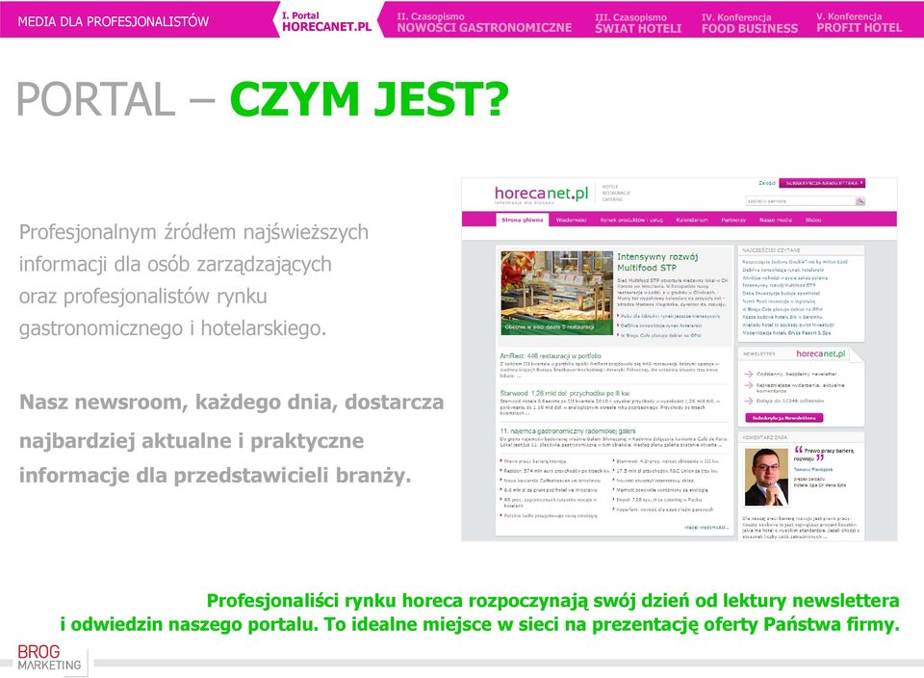This screenshot has height=678, width=924.
Task: Open article AmRest: 446 restauracji w portfolio
Action: [550, 356]
